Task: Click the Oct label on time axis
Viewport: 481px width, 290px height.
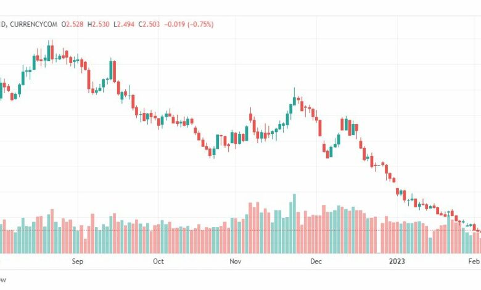Action: click(158, 262)
